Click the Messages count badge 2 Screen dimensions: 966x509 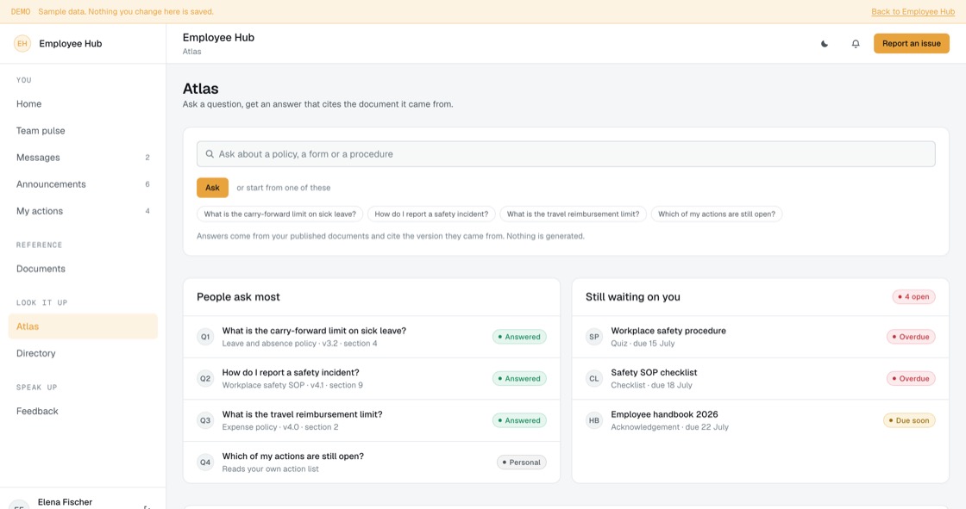click(x=147, y=158)
